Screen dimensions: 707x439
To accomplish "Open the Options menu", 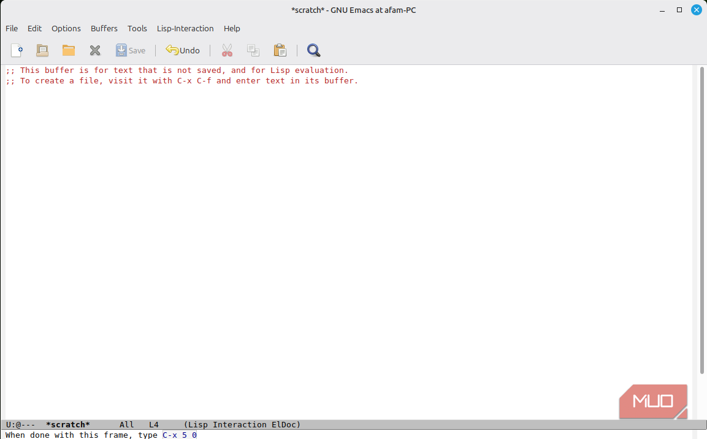I will pos(66,28).
